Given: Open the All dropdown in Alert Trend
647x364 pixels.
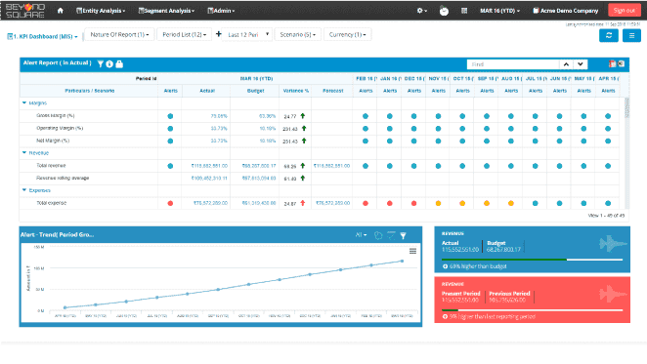Looking at the screenshot, I should pos(361,235).
